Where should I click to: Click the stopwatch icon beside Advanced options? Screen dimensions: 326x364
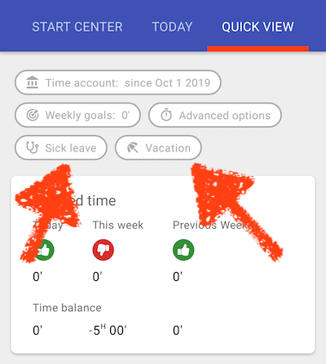166,115
